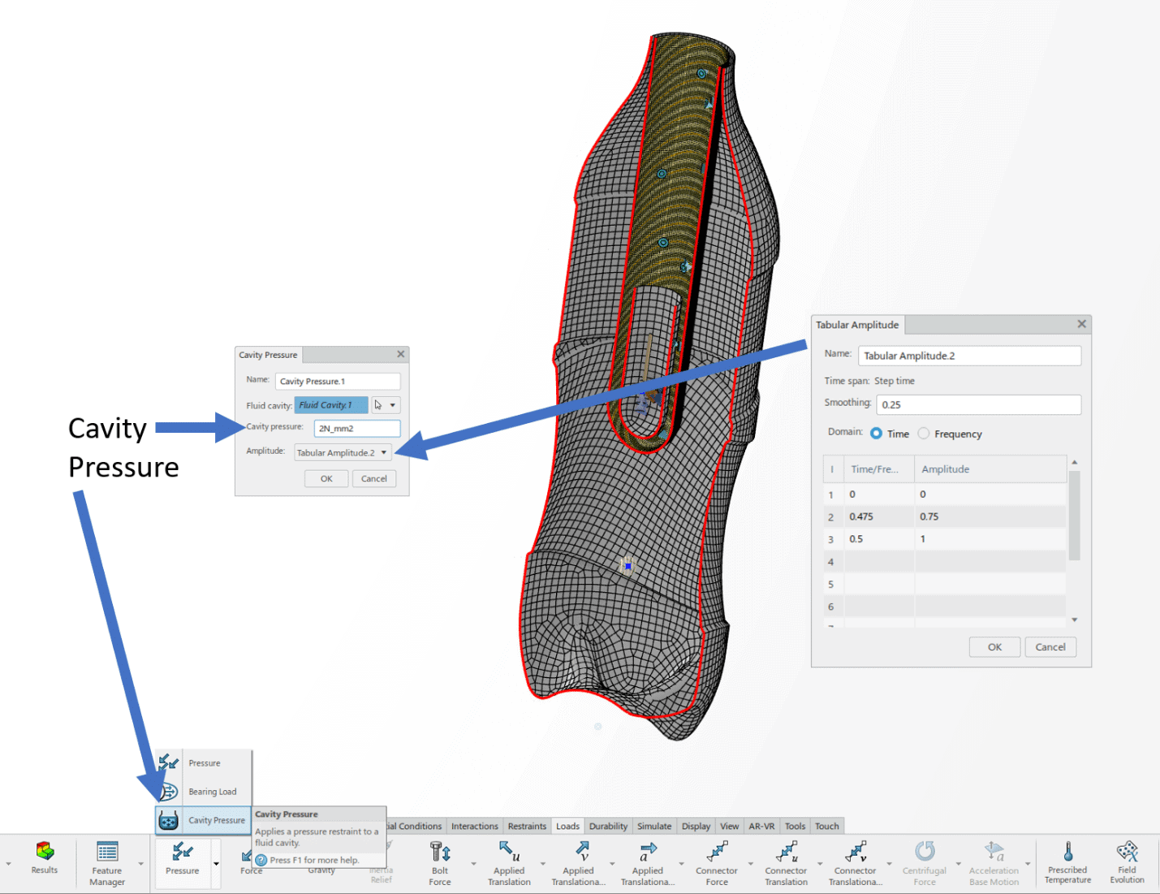Click Cancel in the Cavity Pressure dialog
The image size is (1160, 894).
[374, 479]
